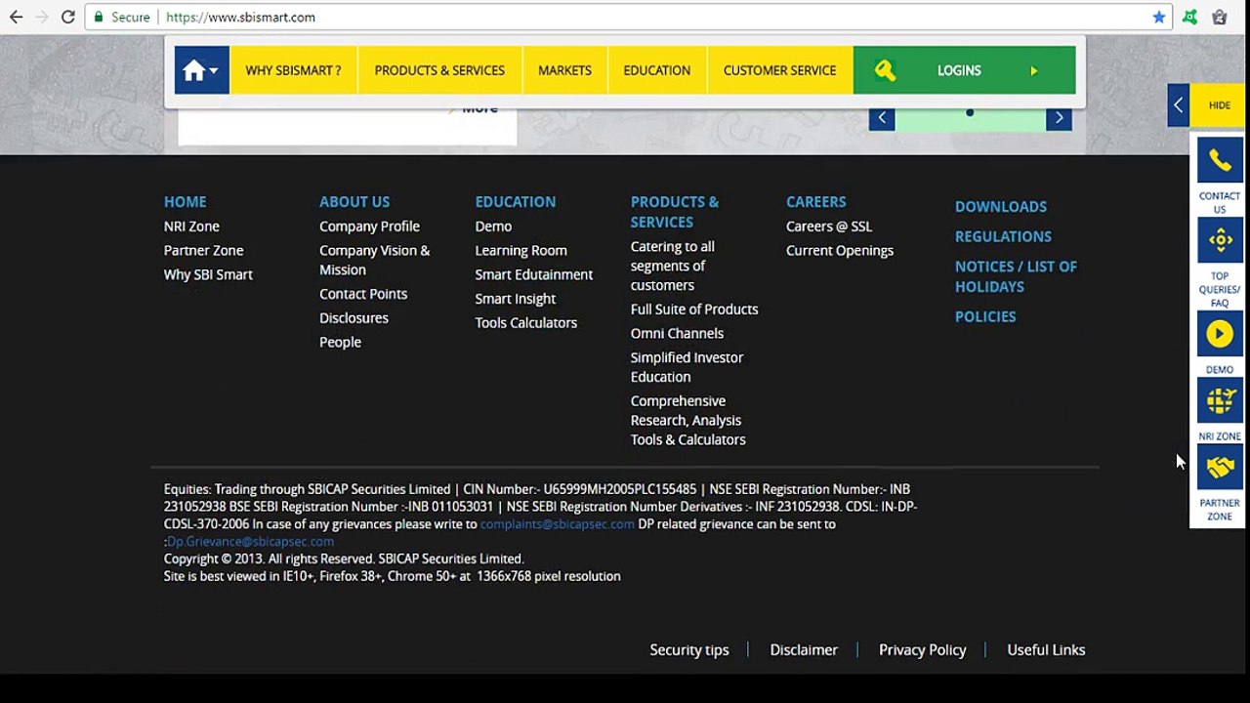Open Security tips link
Screen dimensions: 1250x703
pos(689,650)
